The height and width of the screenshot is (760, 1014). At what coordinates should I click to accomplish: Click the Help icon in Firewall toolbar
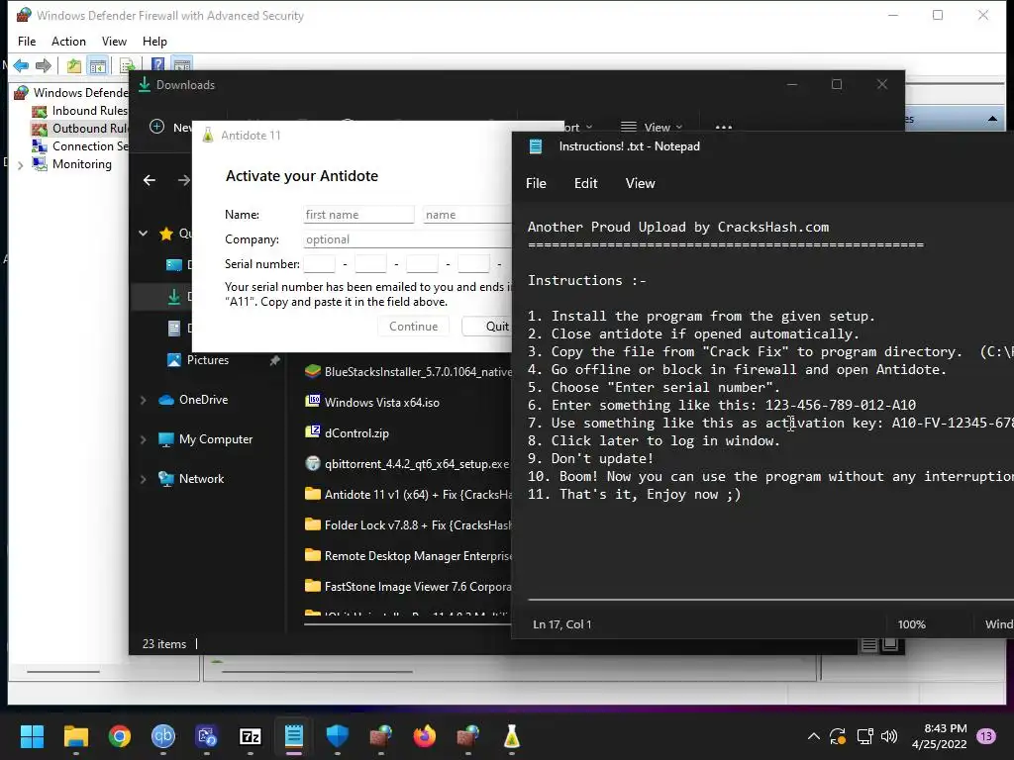(x=157, y=64)
